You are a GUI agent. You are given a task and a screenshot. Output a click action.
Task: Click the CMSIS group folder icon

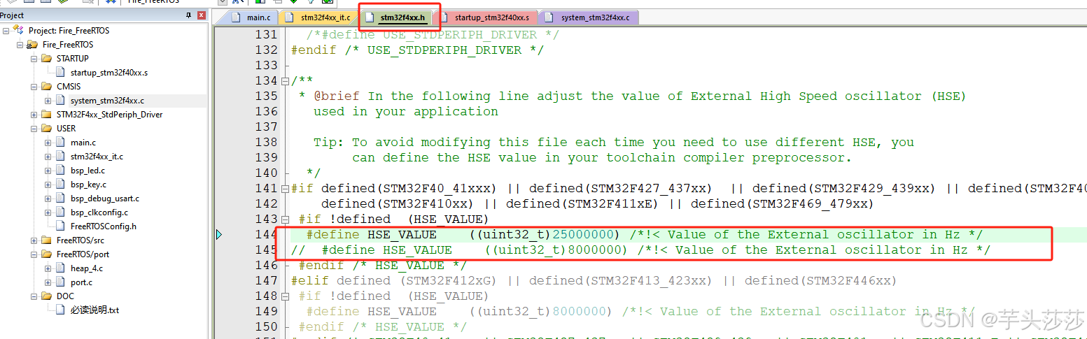(47, 87)
